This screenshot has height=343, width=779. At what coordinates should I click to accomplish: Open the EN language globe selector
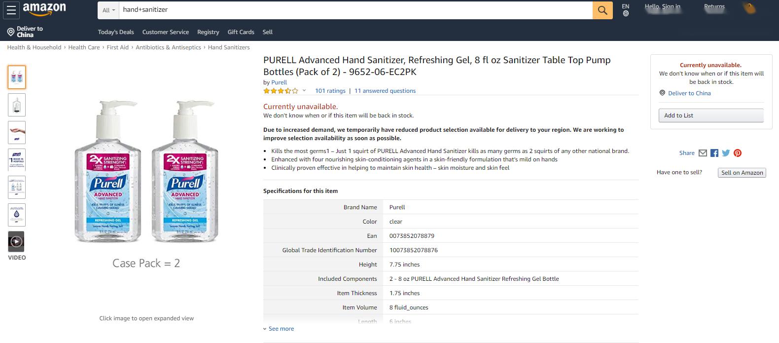pos(626,10)
